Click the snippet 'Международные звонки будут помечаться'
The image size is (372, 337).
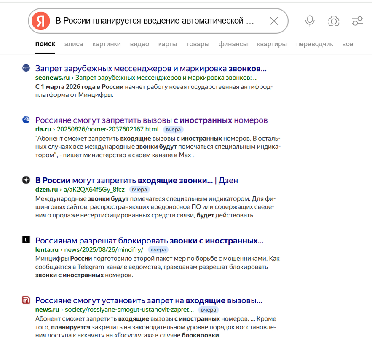coord(155,207)
